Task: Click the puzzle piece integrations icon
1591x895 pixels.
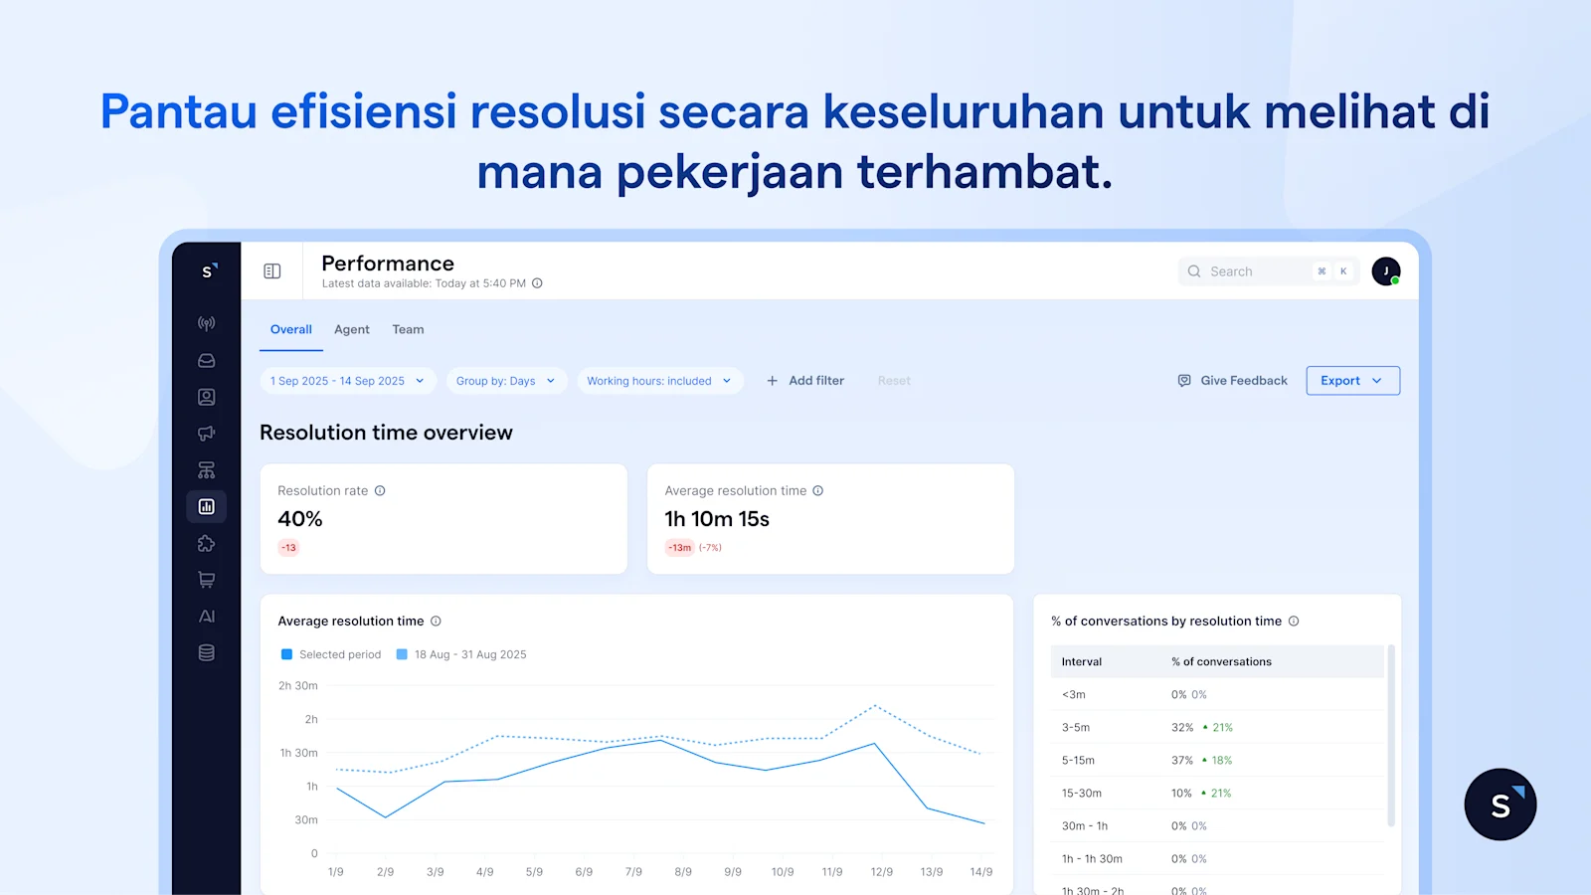Action: pos(206,543)
